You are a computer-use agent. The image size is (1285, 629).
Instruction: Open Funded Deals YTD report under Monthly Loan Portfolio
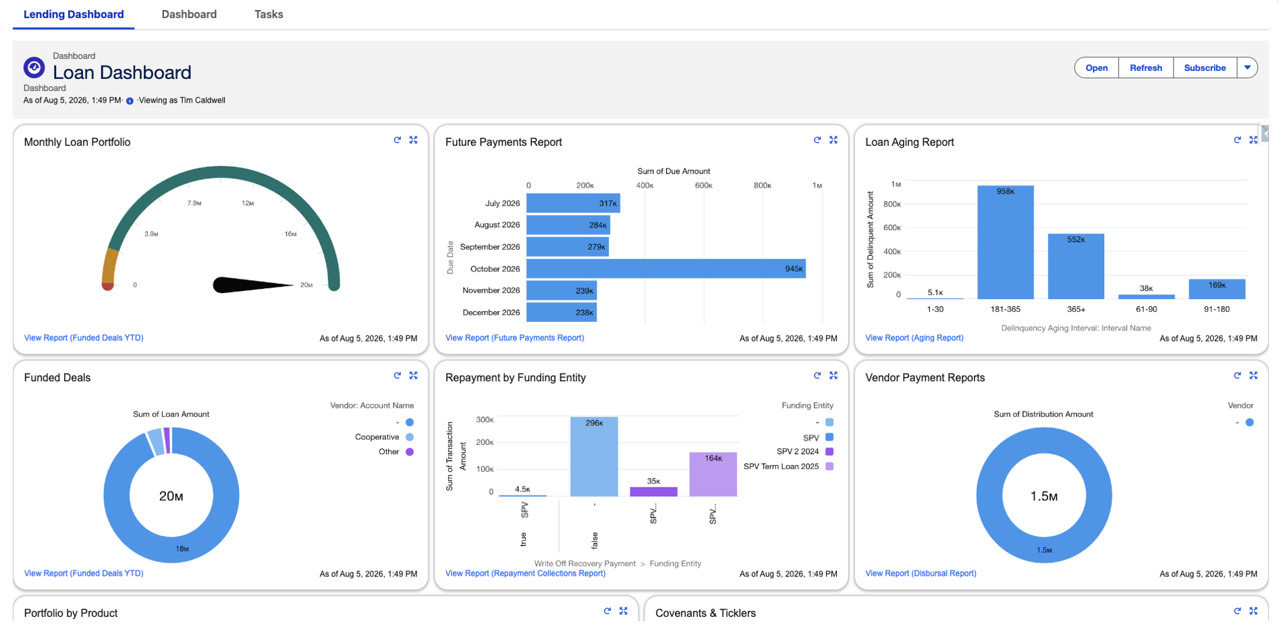click(x=84, y=338)
